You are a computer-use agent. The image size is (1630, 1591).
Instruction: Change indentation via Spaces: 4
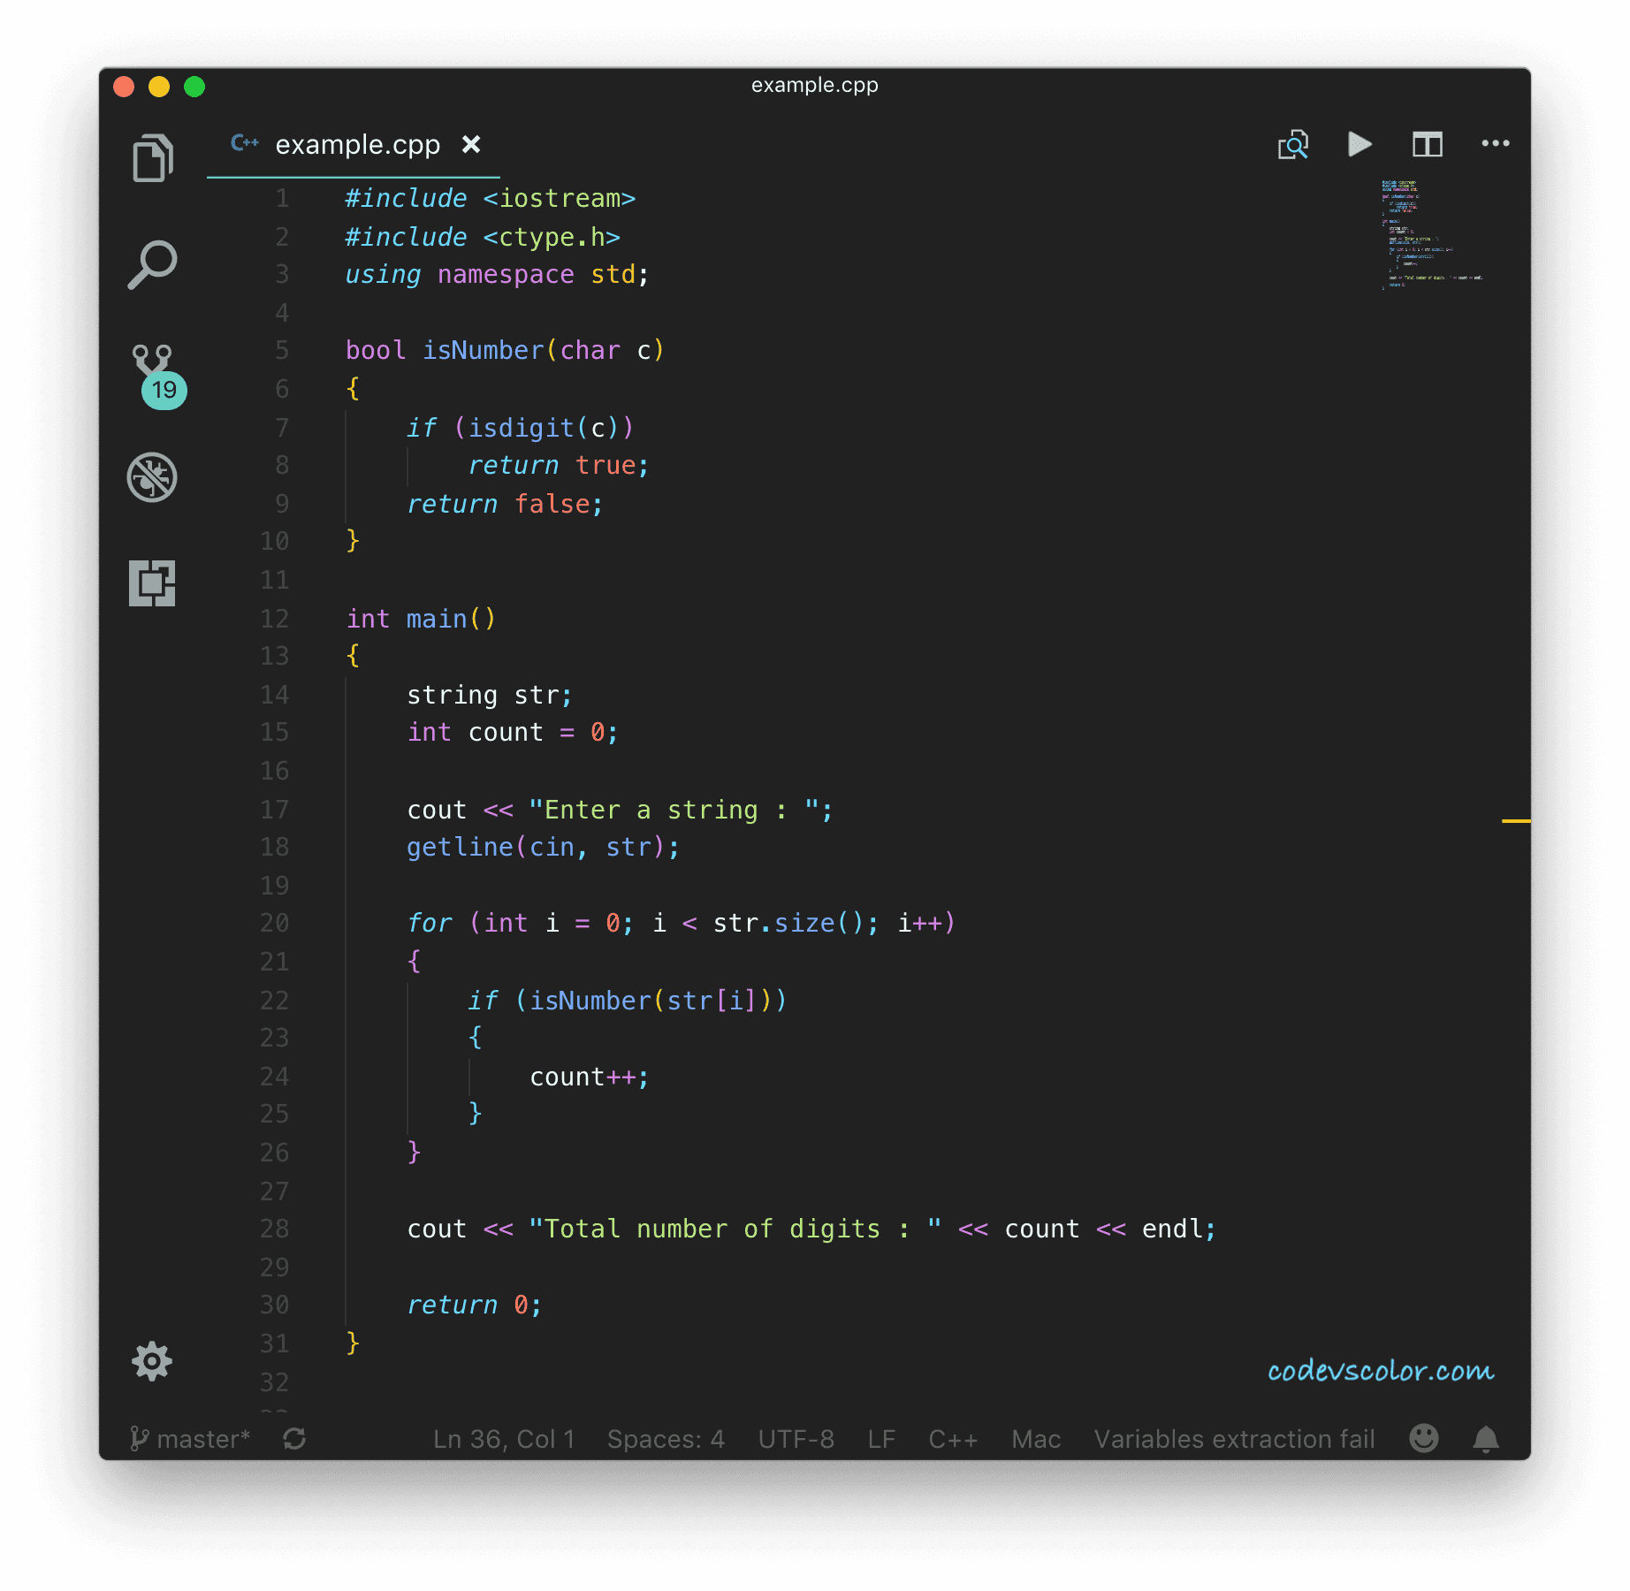tap(666, 1439)
